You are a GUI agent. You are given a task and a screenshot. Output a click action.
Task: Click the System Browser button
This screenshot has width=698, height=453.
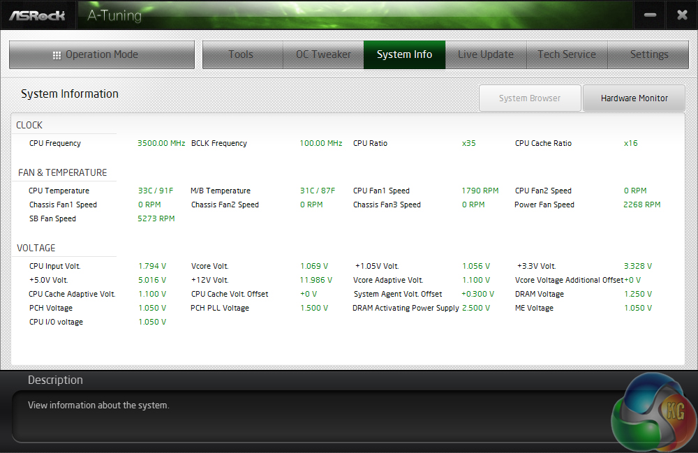pos(530,98)
